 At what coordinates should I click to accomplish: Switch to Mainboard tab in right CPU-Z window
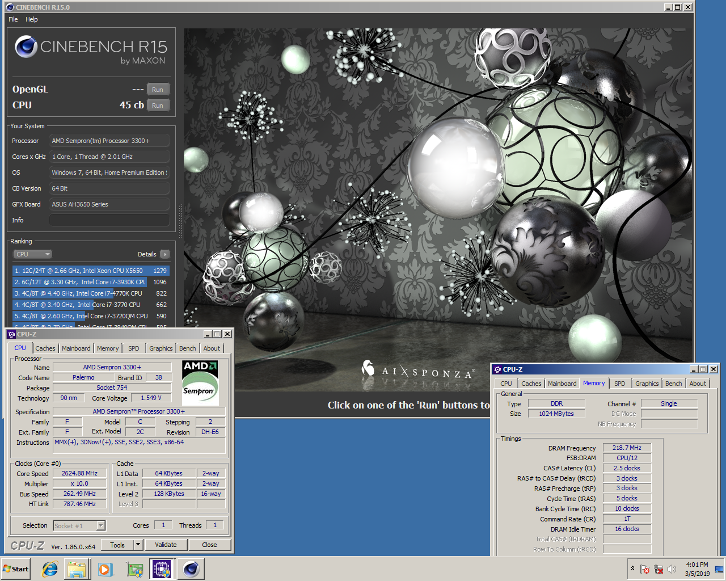[x=562, y=384]
